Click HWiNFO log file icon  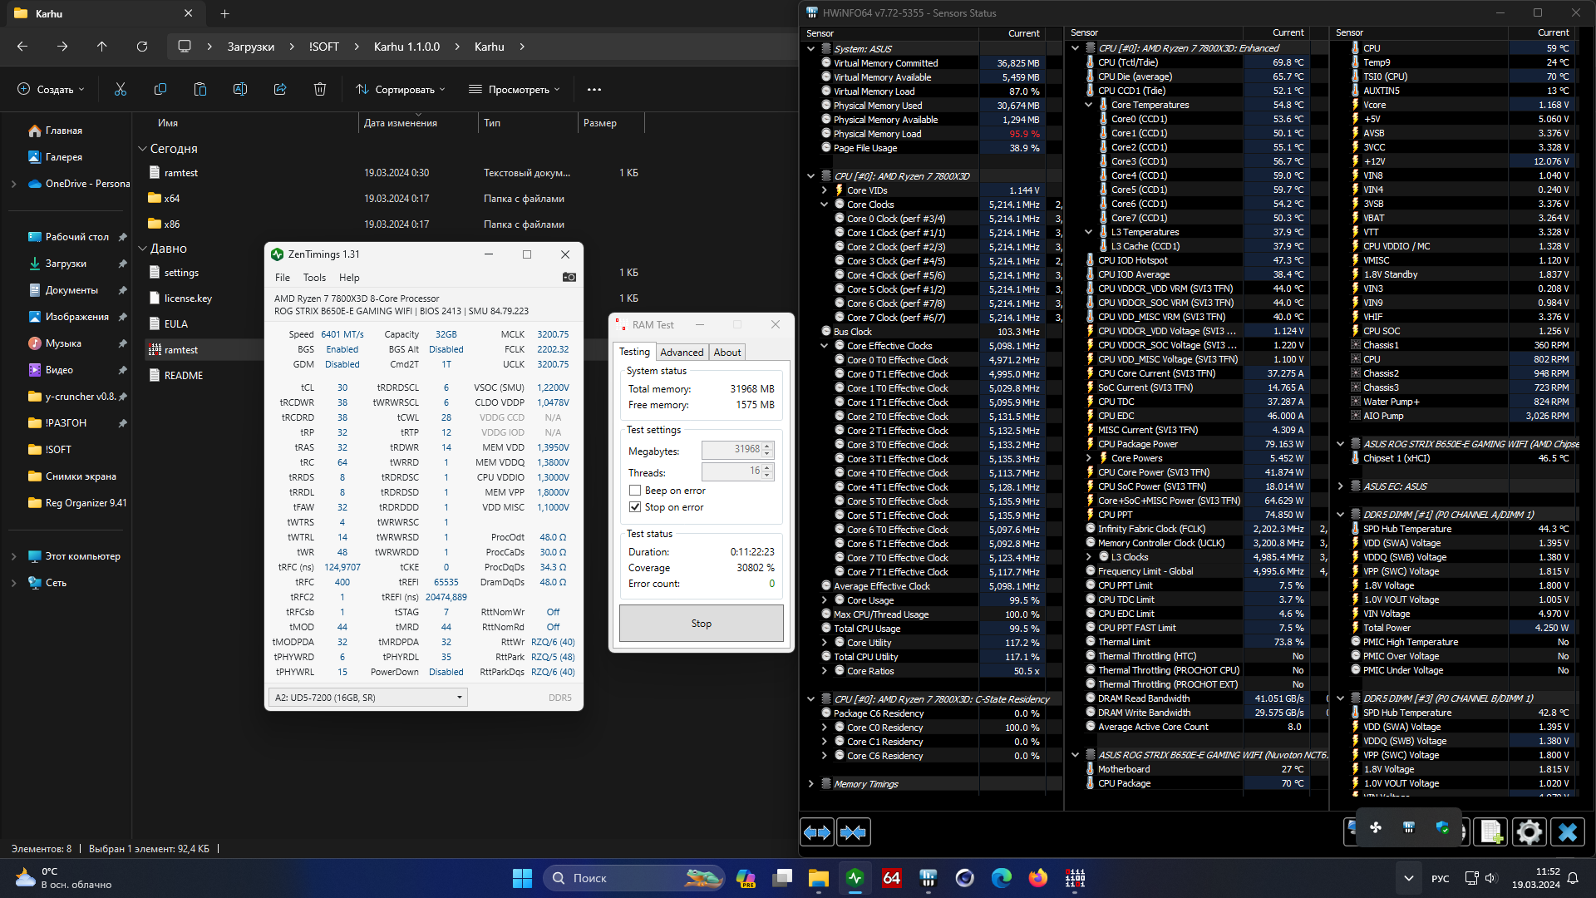click(1490, 832)
